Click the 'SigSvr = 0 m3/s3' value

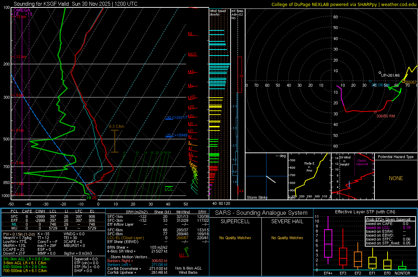tap(78, 253)
